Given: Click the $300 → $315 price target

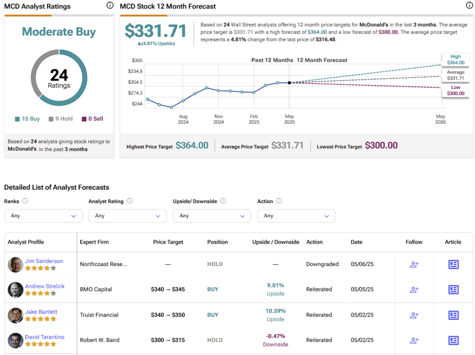Looking at the screenshot, I should [168, 340].
